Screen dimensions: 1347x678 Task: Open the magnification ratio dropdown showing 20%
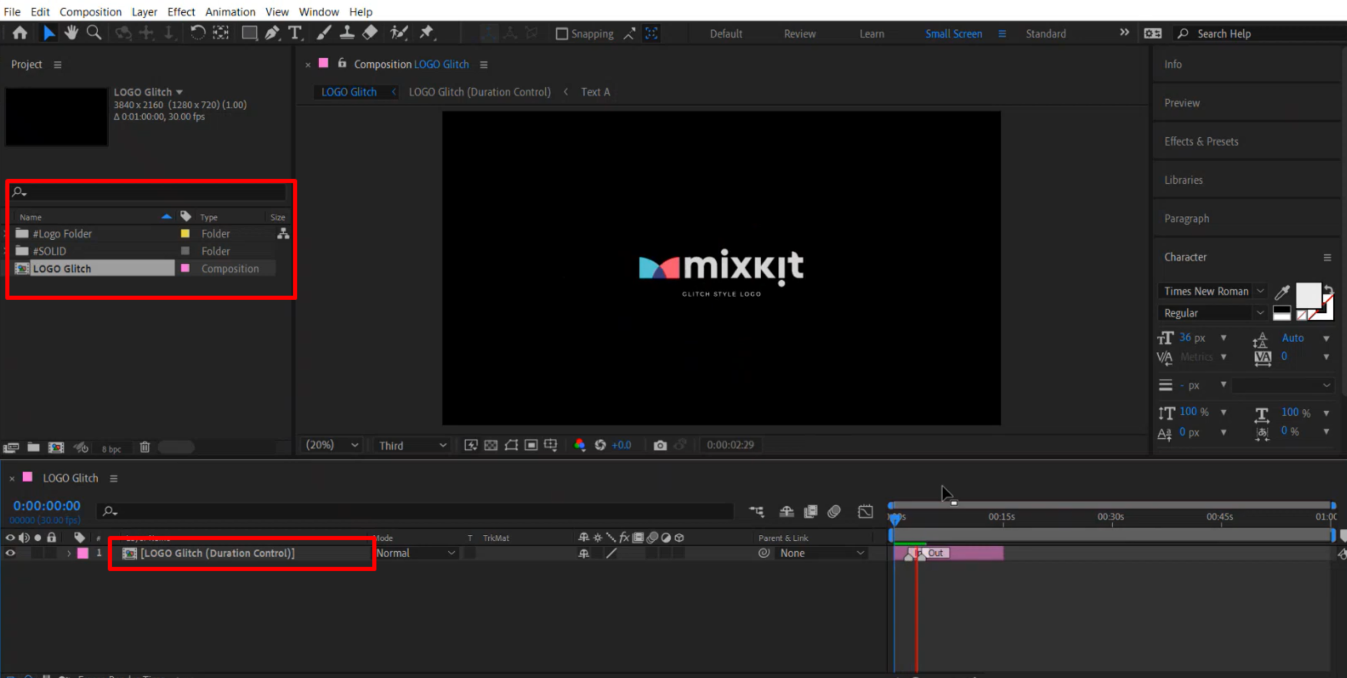(x=331, y=445)
